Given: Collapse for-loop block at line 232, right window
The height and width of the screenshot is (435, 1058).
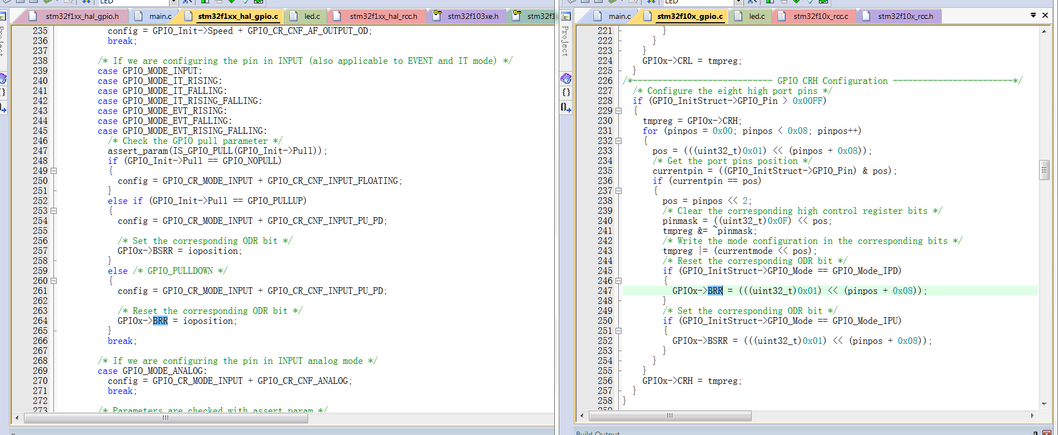Looking at the screenshot, I should coord(618,141).
